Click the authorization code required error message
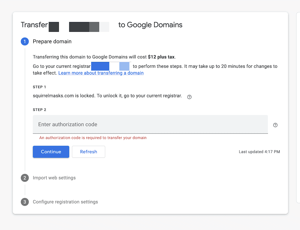 pos(93,138)
